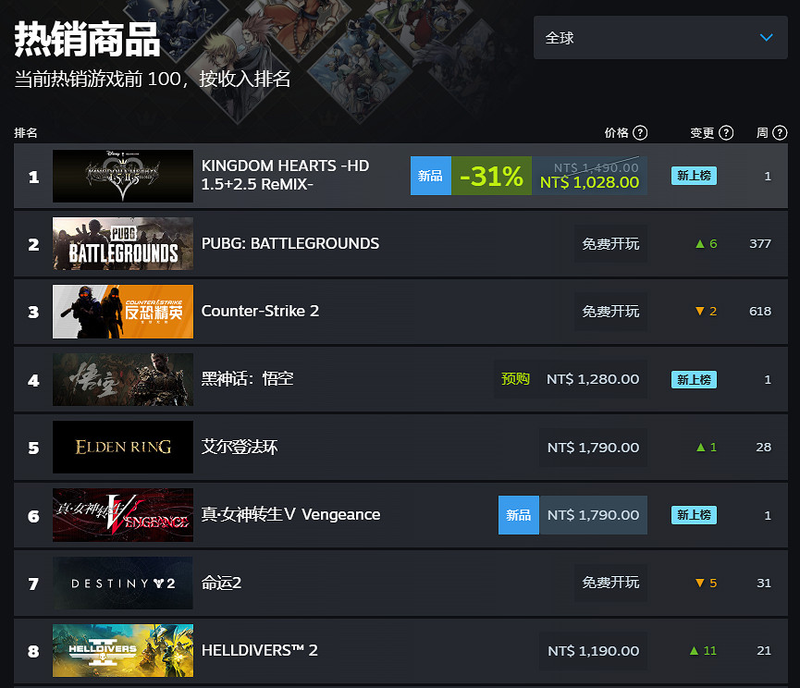Select the 黑神话：悟空 game title
Viewport: 800px width, 688px height.
[x=248, y=379]
